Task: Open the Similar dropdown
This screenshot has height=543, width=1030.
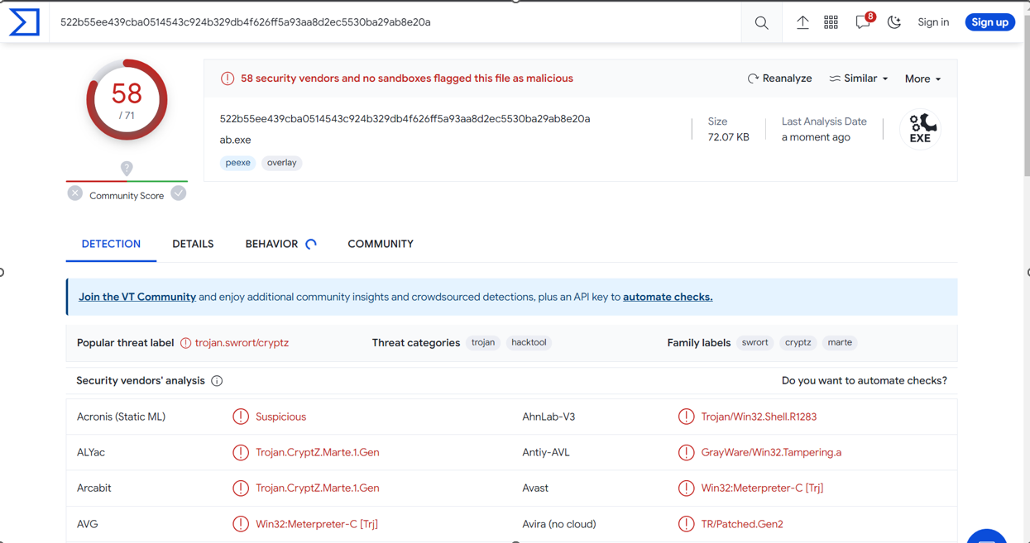Action: (x=859, y=79)
